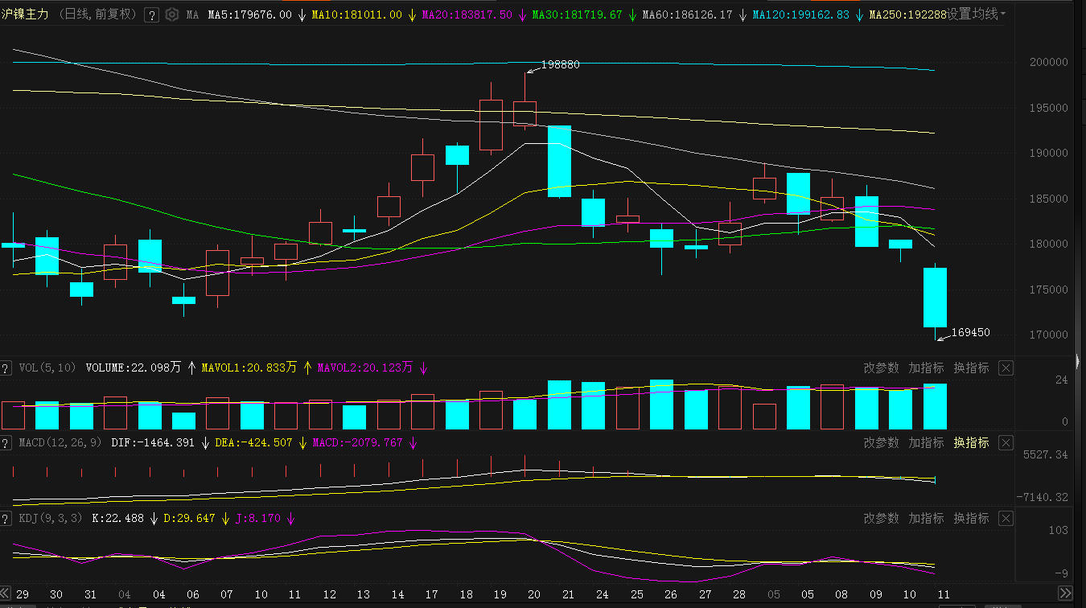1086x608 pixels.
Task: Close the MACD indicator panel
Action: [1006, 443]
